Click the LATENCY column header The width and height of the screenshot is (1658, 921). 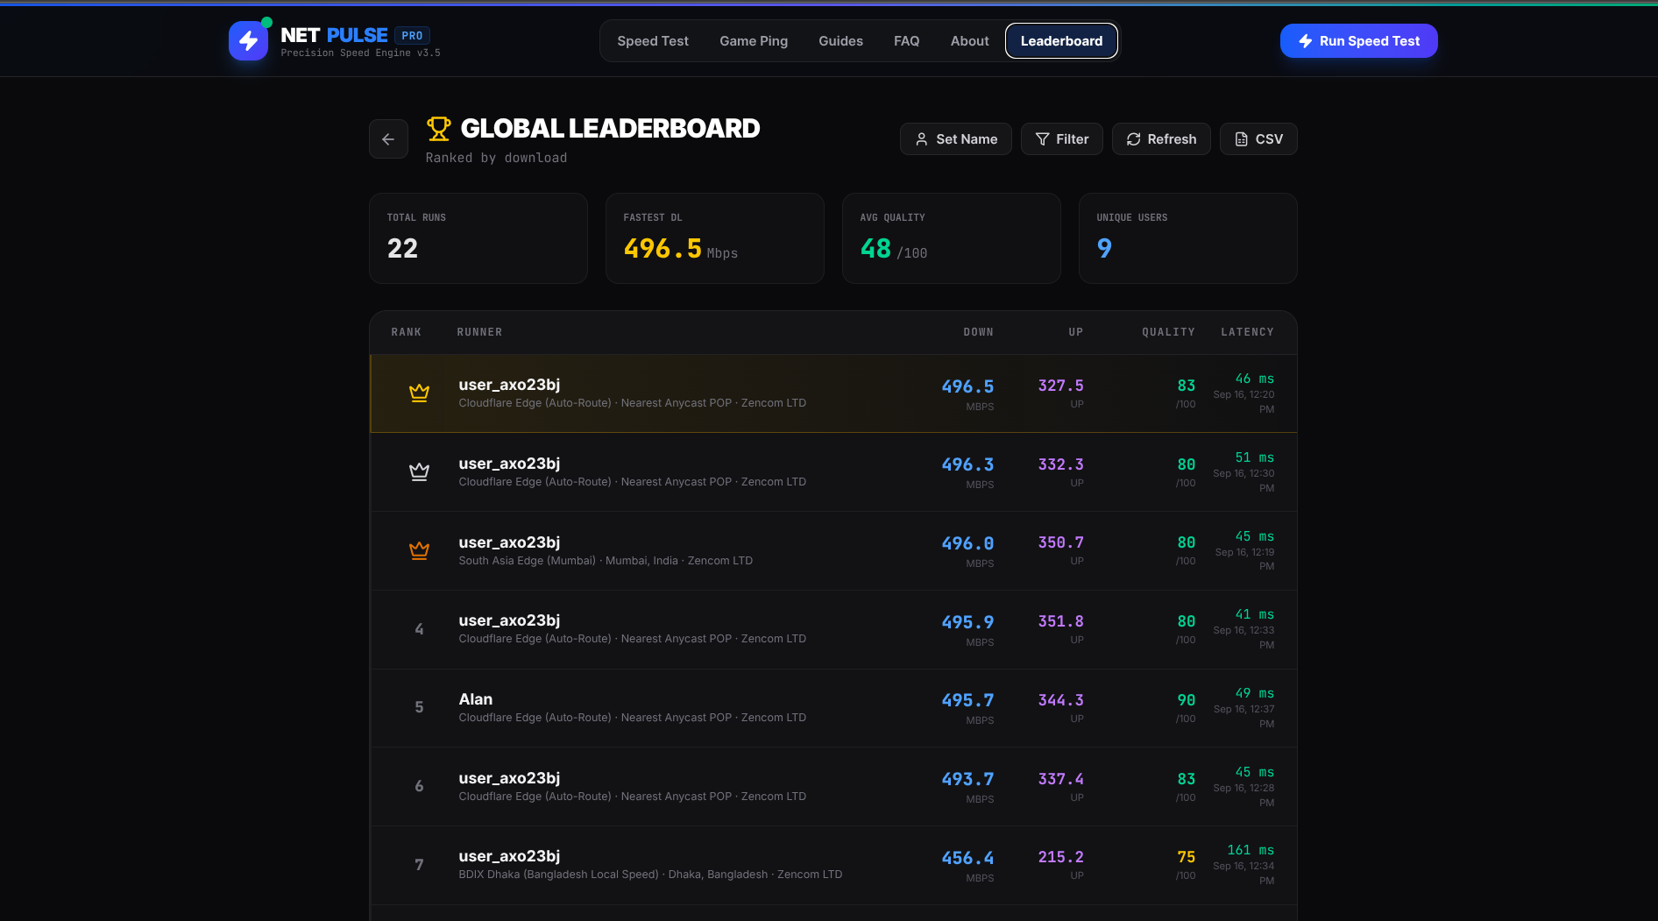click(1247, 332)
